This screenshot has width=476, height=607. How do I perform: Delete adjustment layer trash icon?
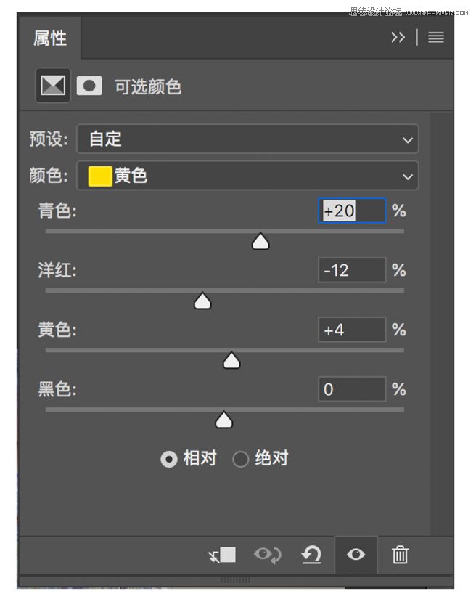tap(400, 555)
